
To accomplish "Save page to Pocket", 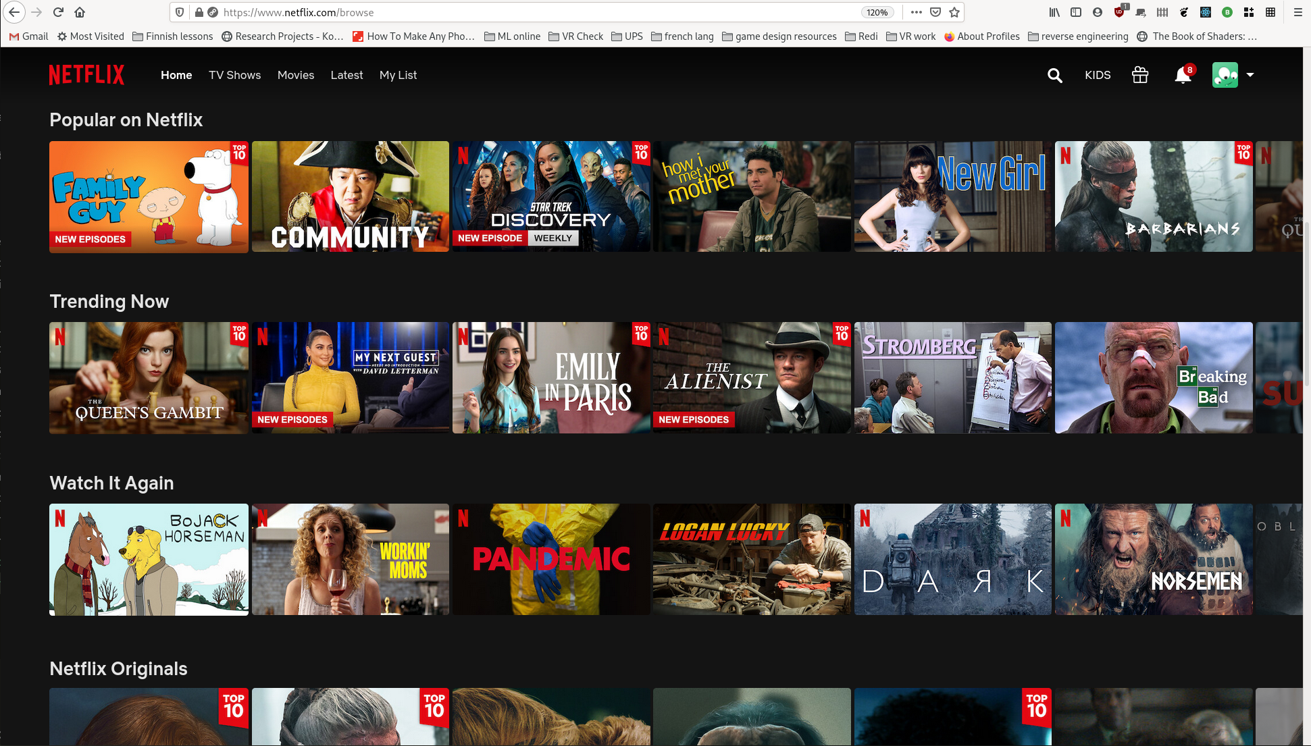I will point(935,12).
